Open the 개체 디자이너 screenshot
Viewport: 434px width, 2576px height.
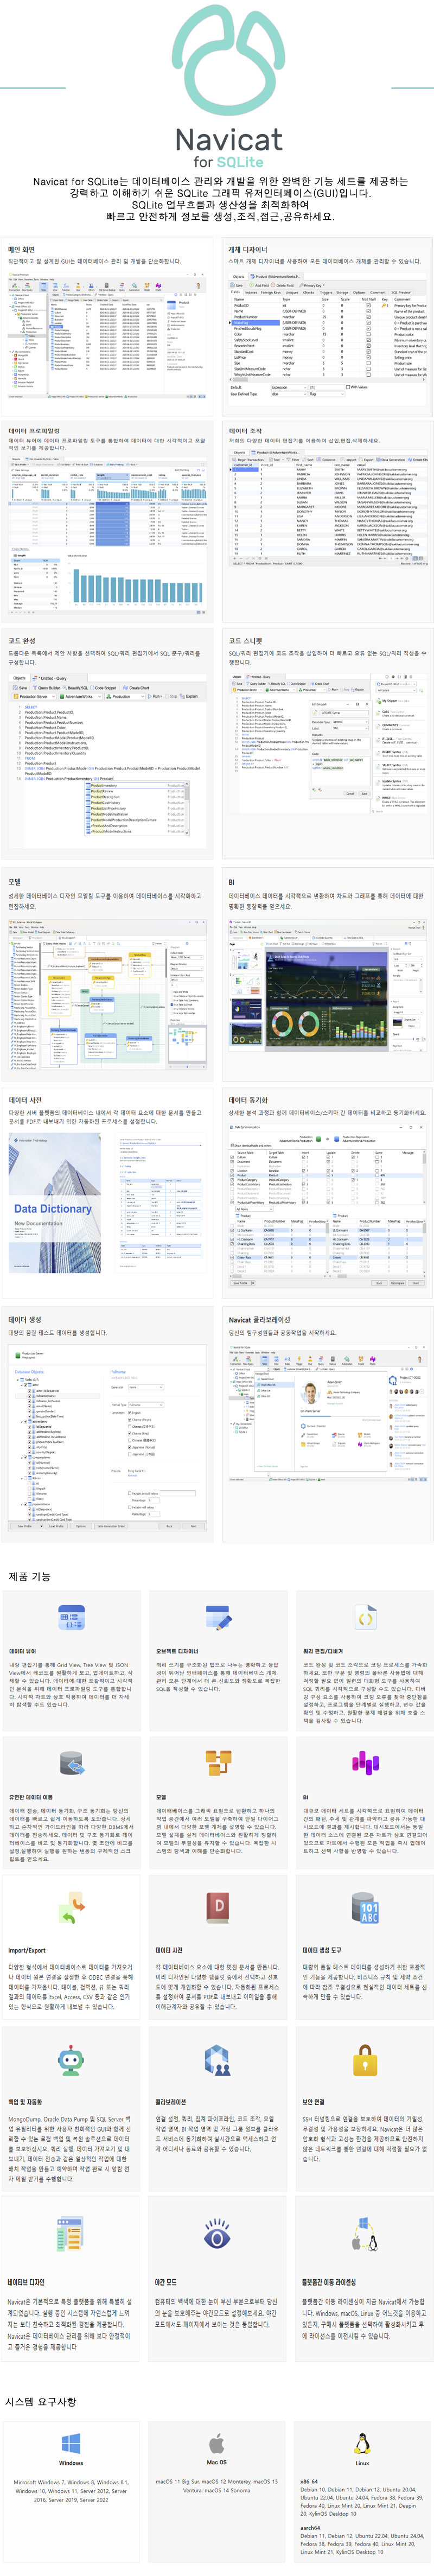tap(327, 336)
